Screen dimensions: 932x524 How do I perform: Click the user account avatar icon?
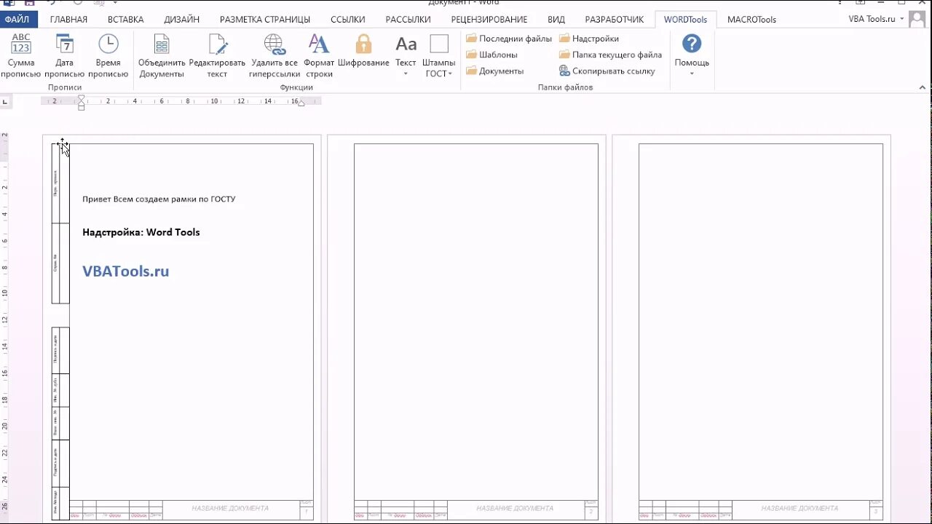pos(916,20)
